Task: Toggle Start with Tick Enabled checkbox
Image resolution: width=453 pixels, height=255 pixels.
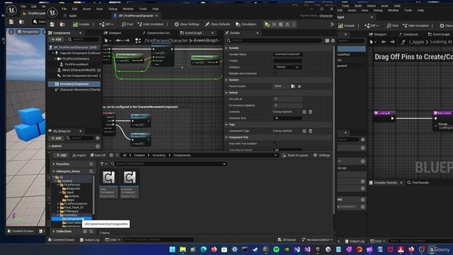Action: [275, 144]
